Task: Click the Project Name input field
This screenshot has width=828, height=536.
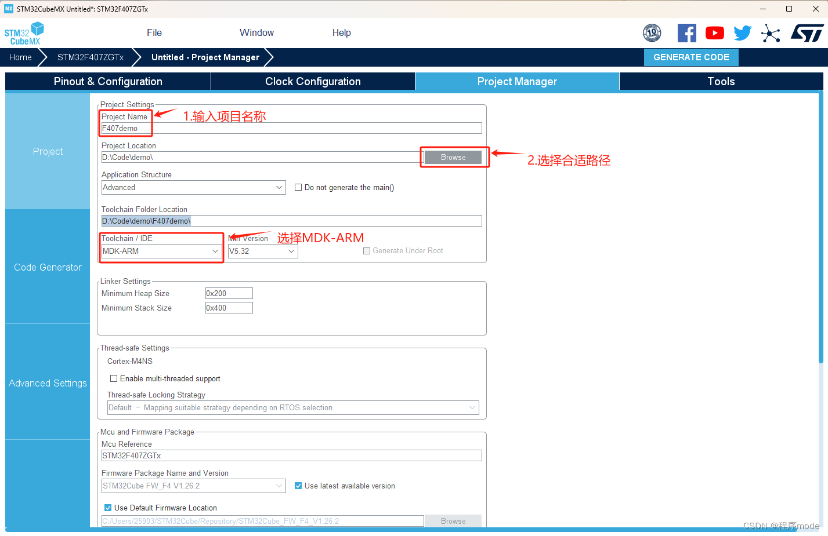Action: pyautogui.click(x=292, y=128)
